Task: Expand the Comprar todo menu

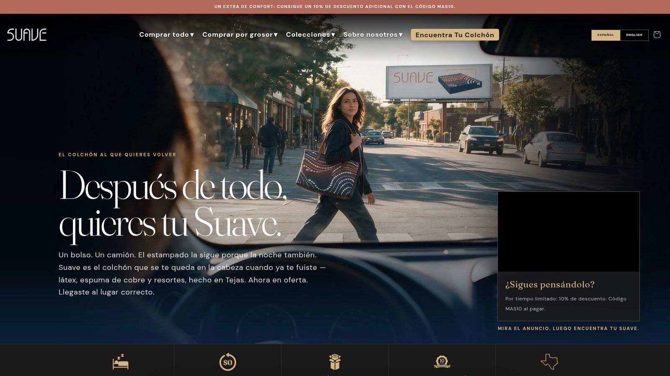Action: tap(167, 35)
